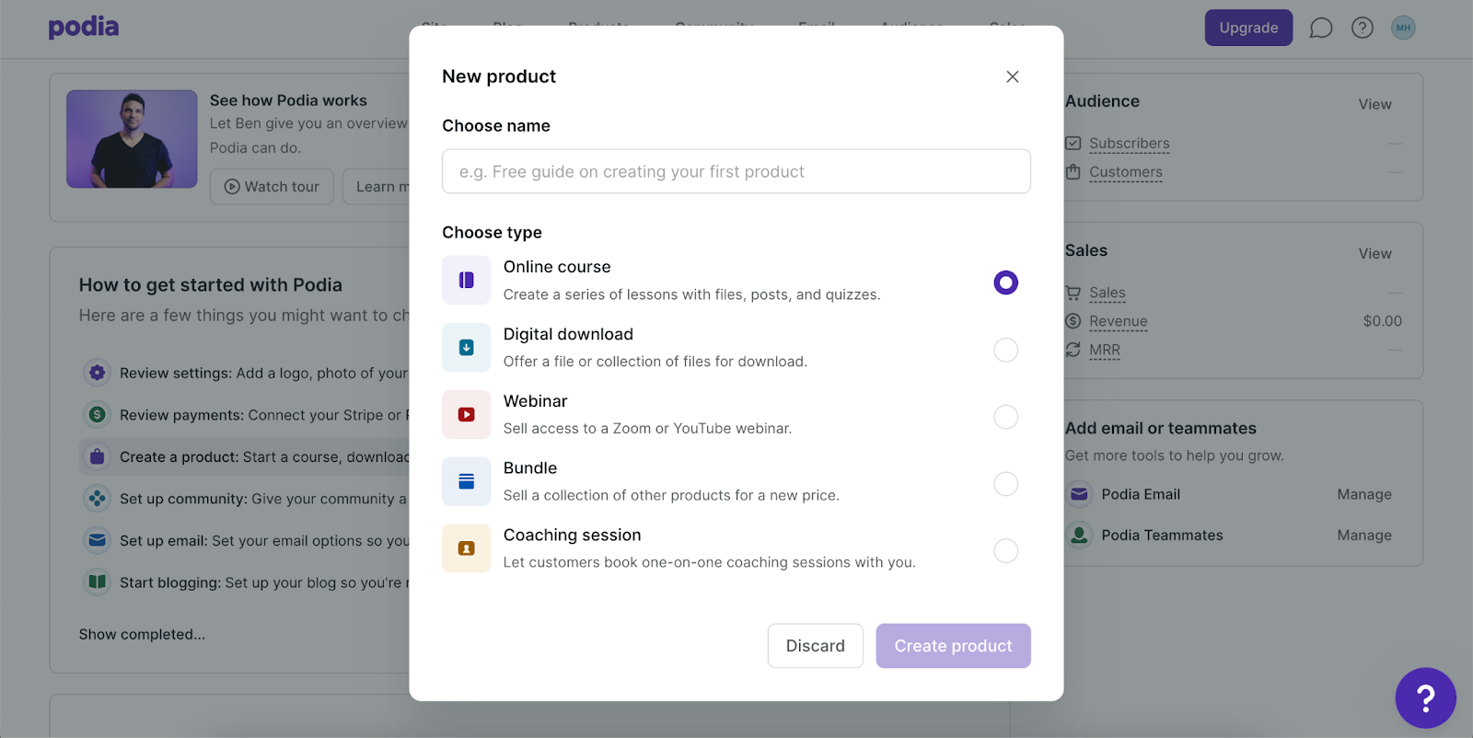Select the Online course radio button
Image resolution: width=1473 pixels, height=738 pixels.
[1005, 283]
